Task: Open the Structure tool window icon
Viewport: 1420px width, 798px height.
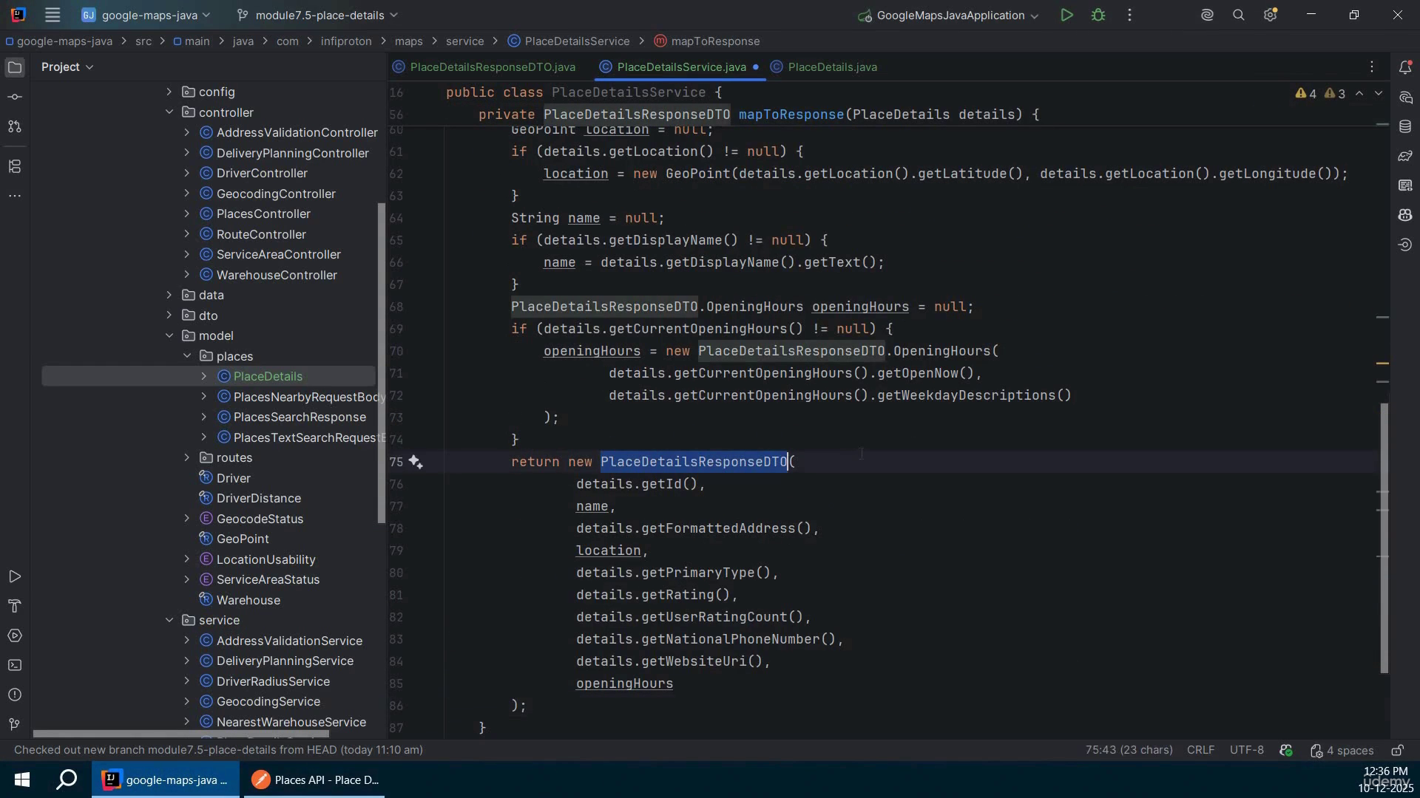Action: coord(15,166)
